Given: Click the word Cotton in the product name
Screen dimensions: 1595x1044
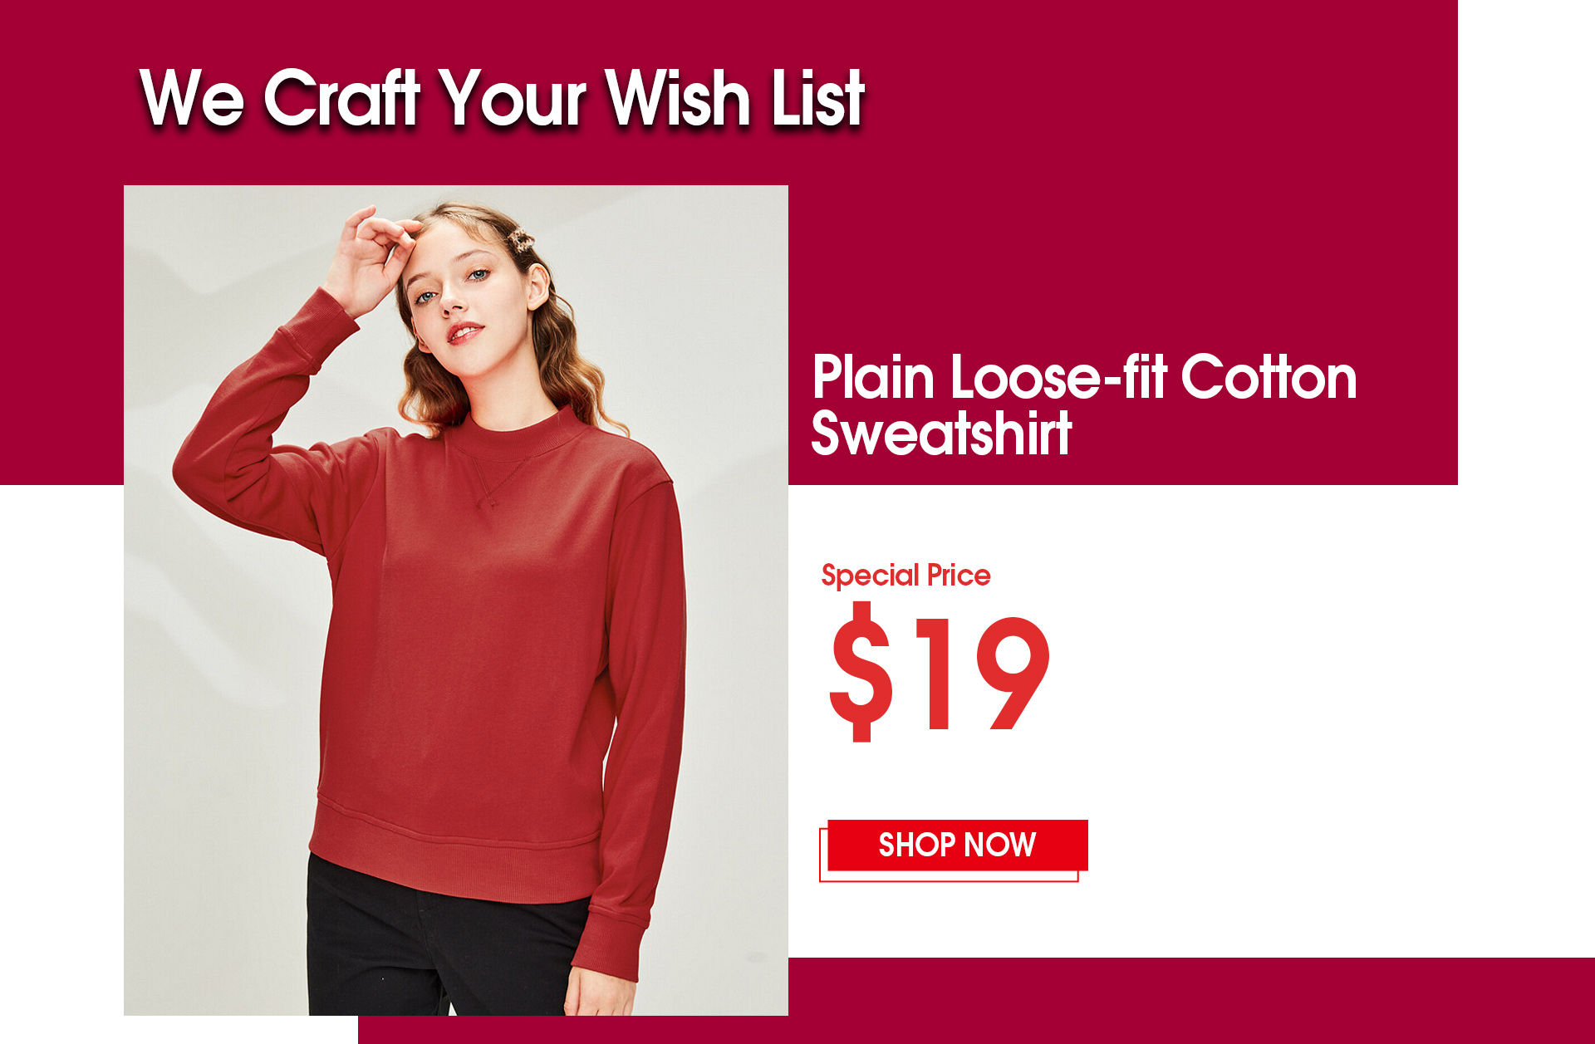Looking at the screenshot, I should [1269, 377].
